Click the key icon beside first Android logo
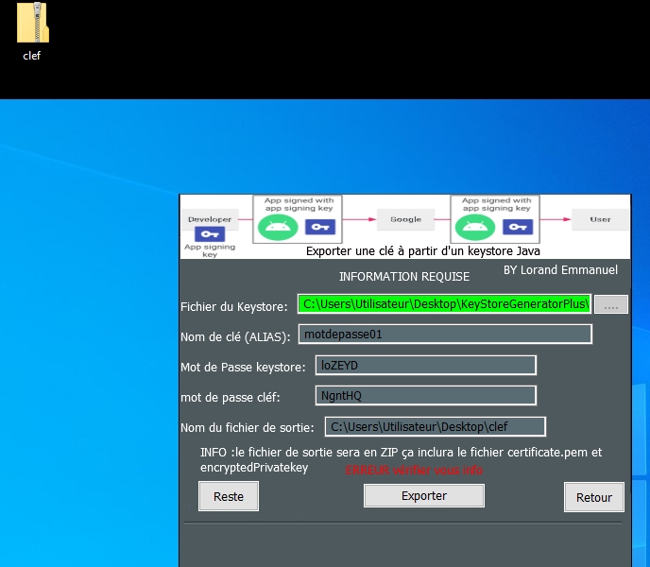Screen dimensions: 650x567 320,227
